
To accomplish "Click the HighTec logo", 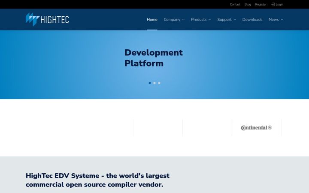I will [x=47, y=19].
